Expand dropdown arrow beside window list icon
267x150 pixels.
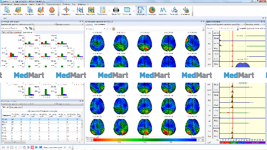[134, 11]
